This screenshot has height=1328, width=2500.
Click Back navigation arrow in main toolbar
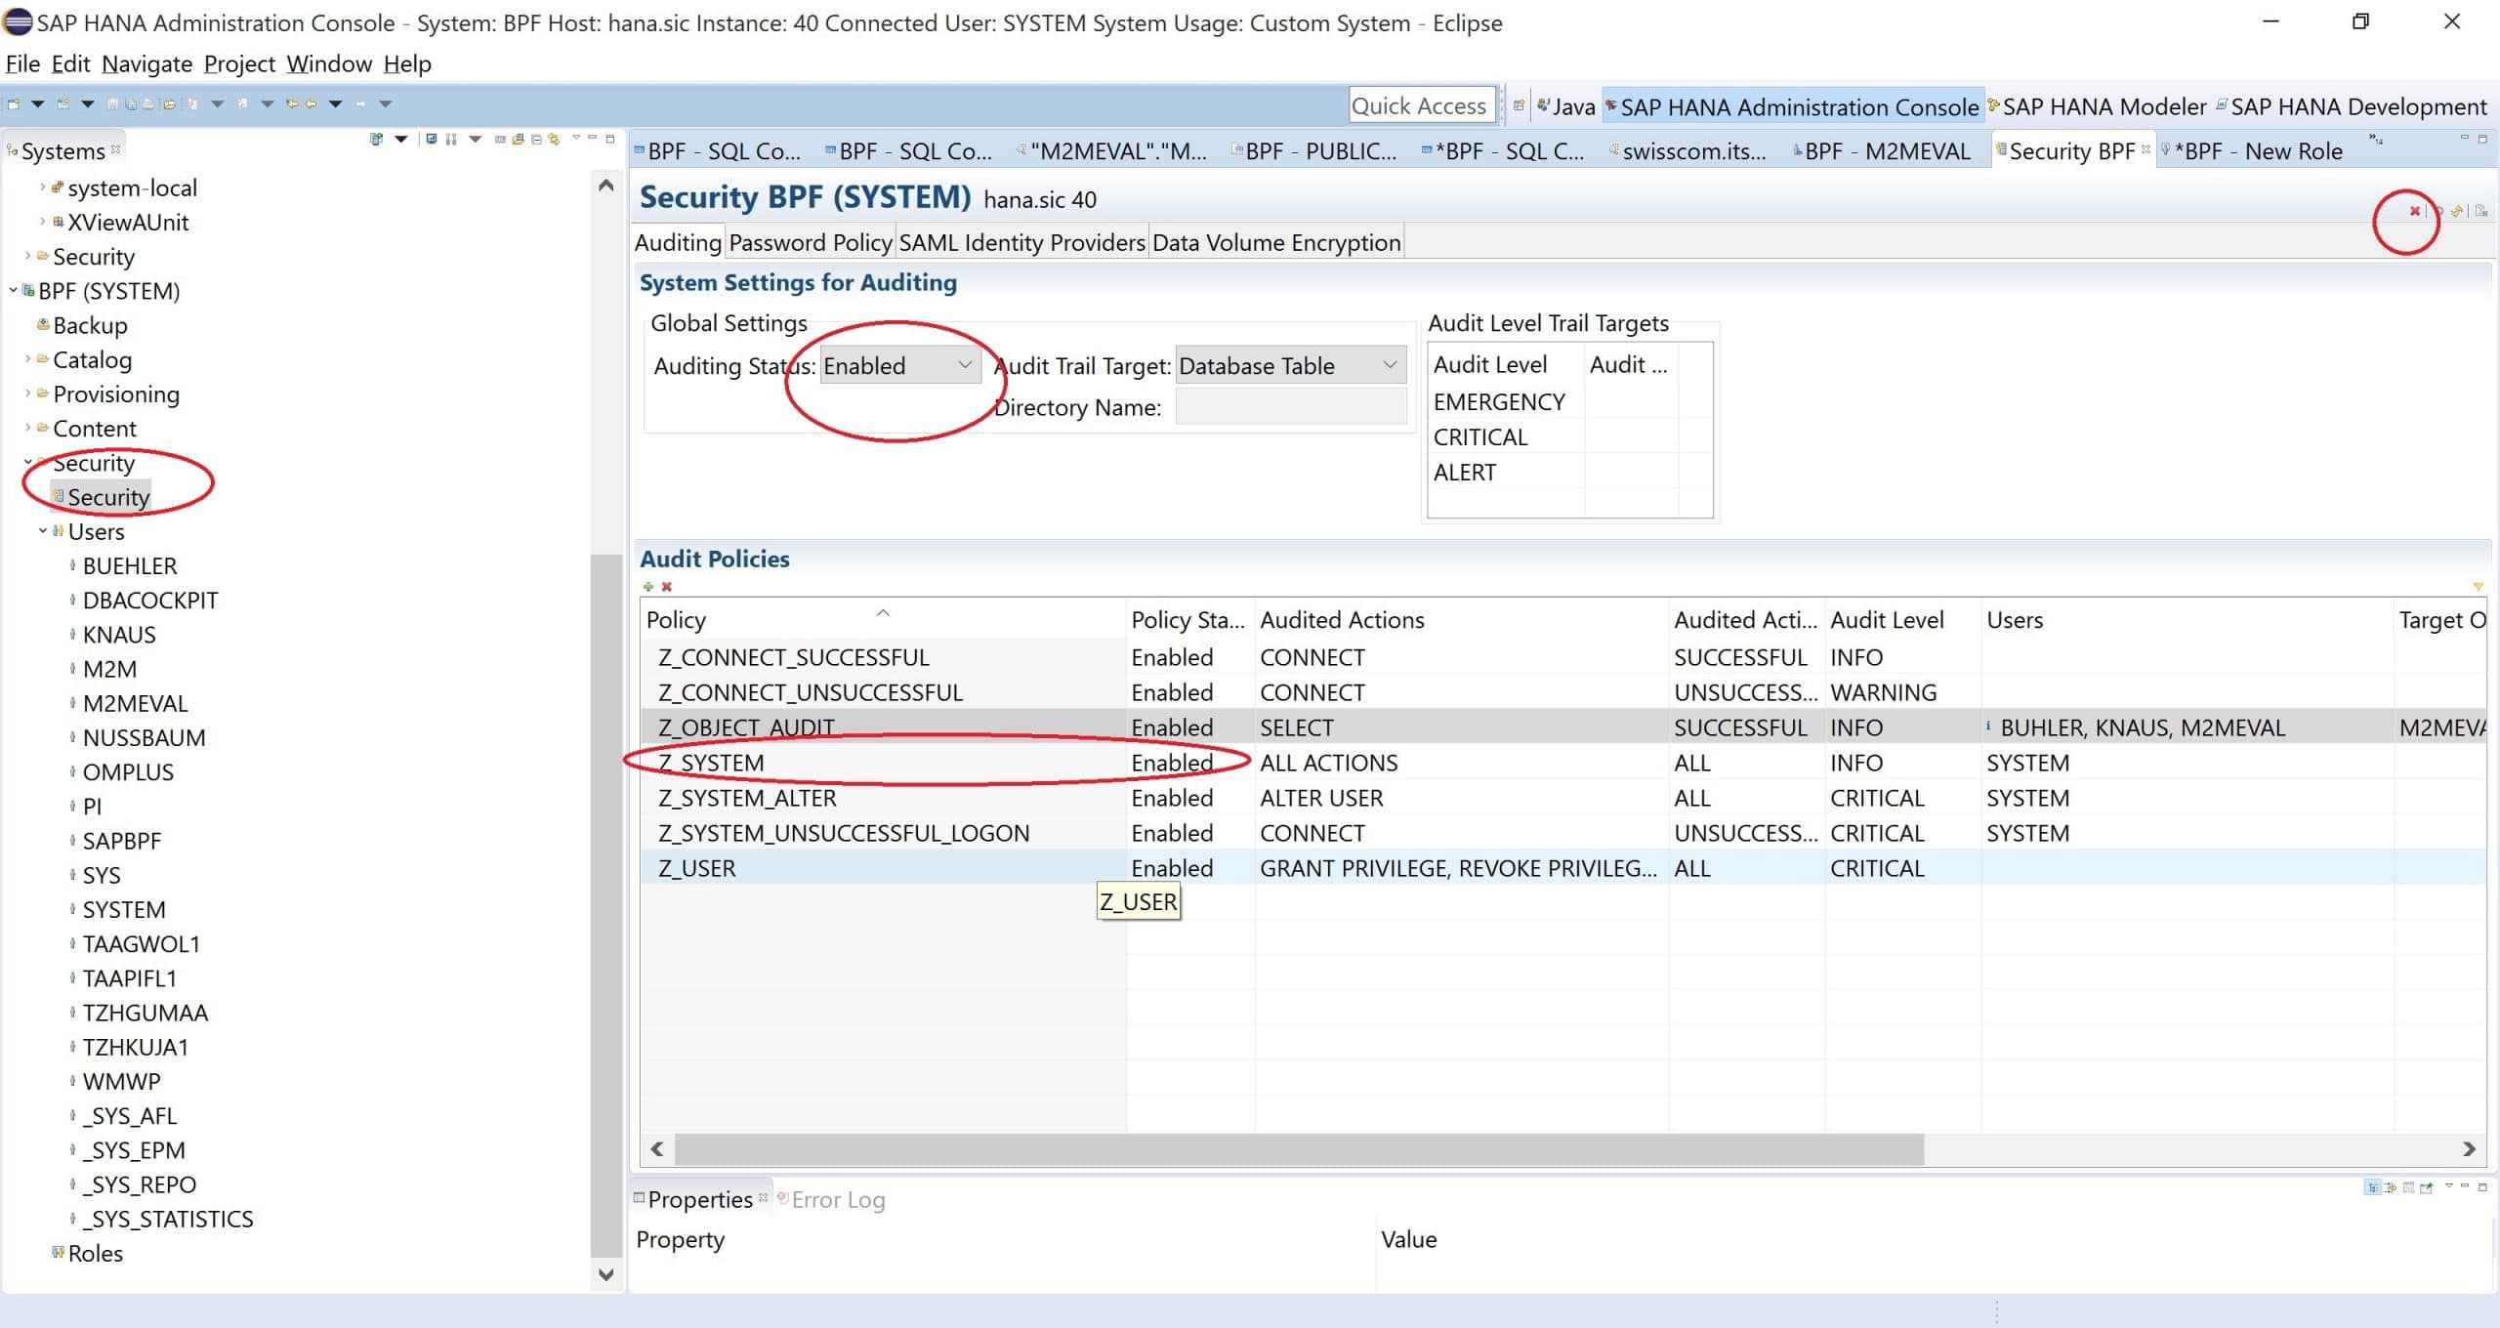(311, 104)
